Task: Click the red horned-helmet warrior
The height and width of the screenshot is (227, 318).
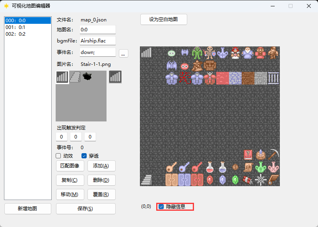Action: click(210, 78)
